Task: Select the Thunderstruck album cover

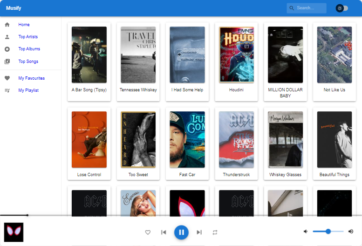Action: point(236,139)
